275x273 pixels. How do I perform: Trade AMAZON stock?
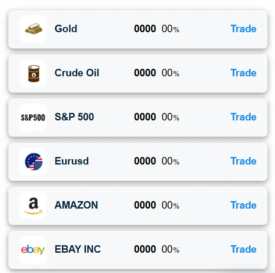click(243, 206)
